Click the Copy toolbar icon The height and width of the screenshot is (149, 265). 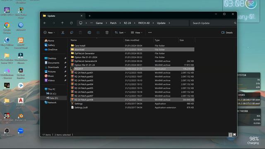[x=72, y=33]
